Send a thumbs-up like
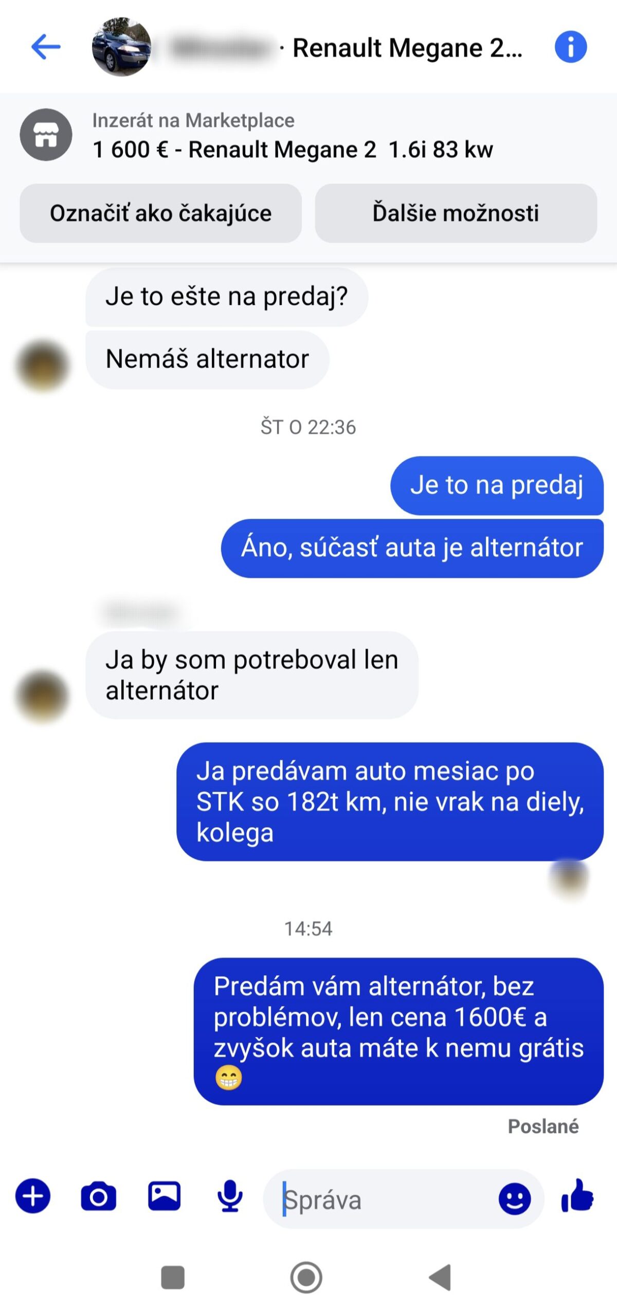Screen dimensions: 617x1316 [578, 1195]
